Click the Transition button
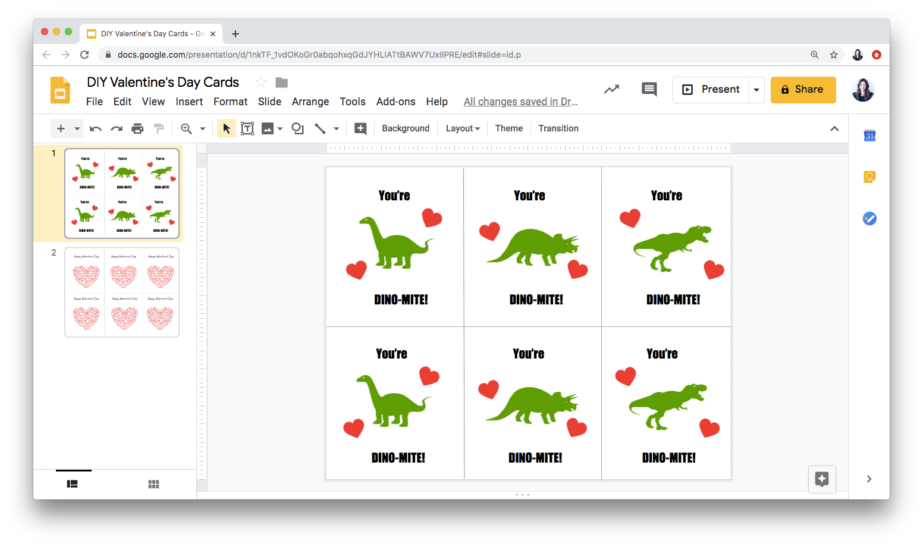Viewport: 923px width, 547px height. tap(558, 128)
